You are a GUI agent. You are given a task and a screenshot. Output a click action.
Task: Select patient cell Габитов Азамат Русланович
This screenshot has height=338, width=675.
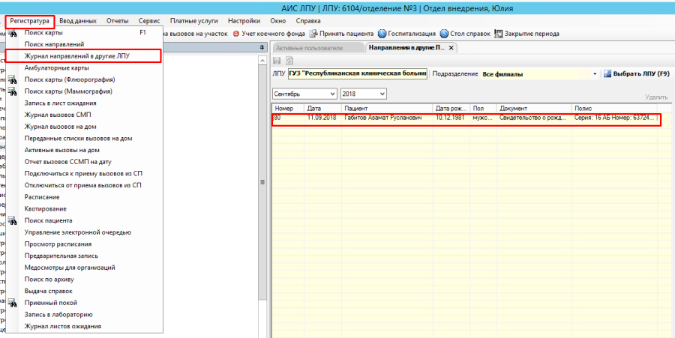pyautogui.click(x=387, y=118)
